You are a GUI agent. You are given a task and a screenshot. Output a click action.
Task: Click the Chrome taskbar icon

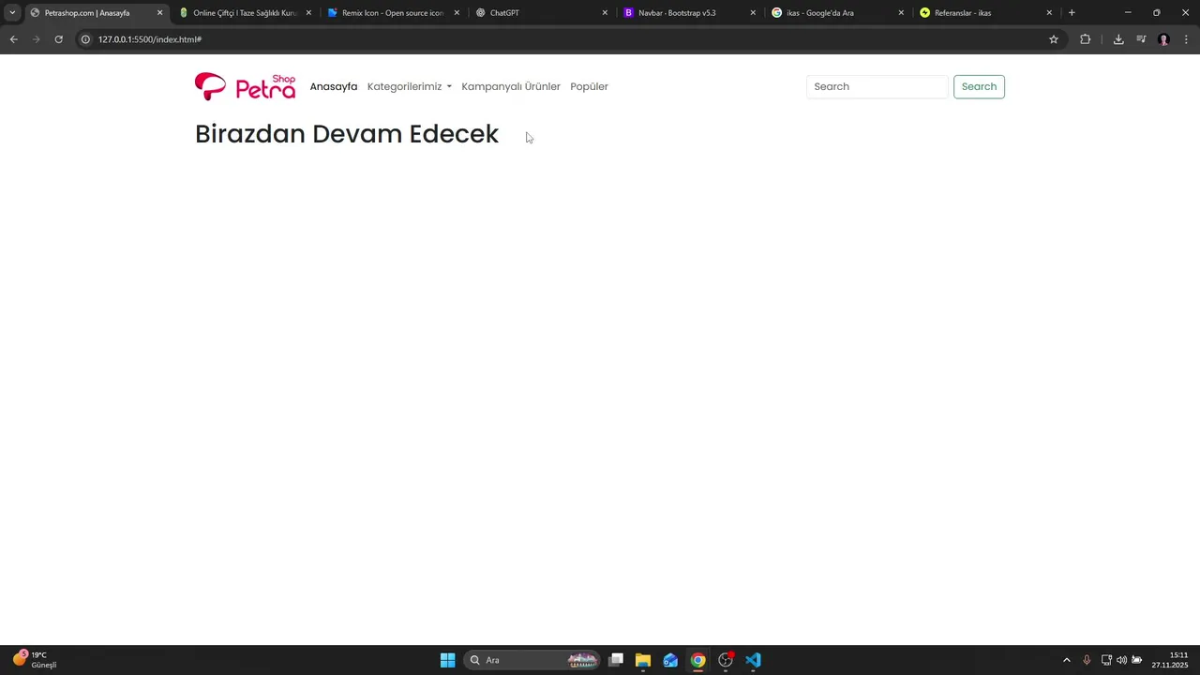click(697, 660)
